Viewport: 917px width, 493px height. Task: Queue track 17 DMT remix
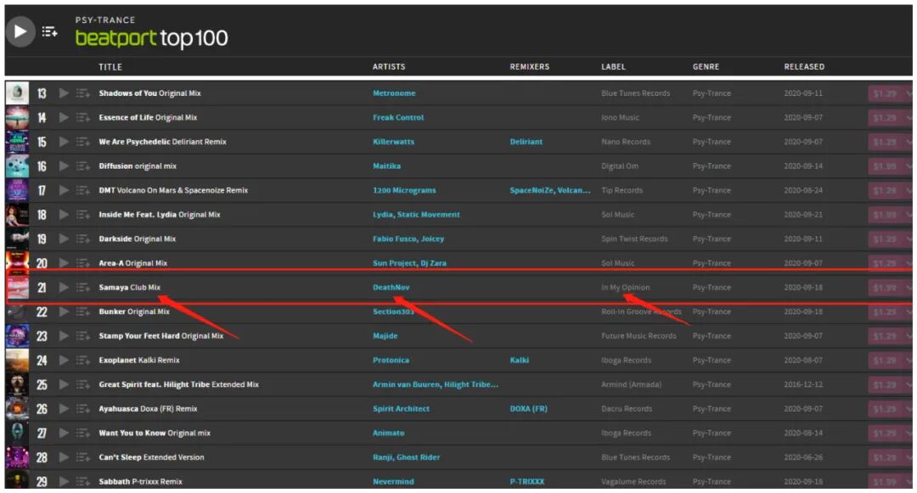tap(83, 190)
